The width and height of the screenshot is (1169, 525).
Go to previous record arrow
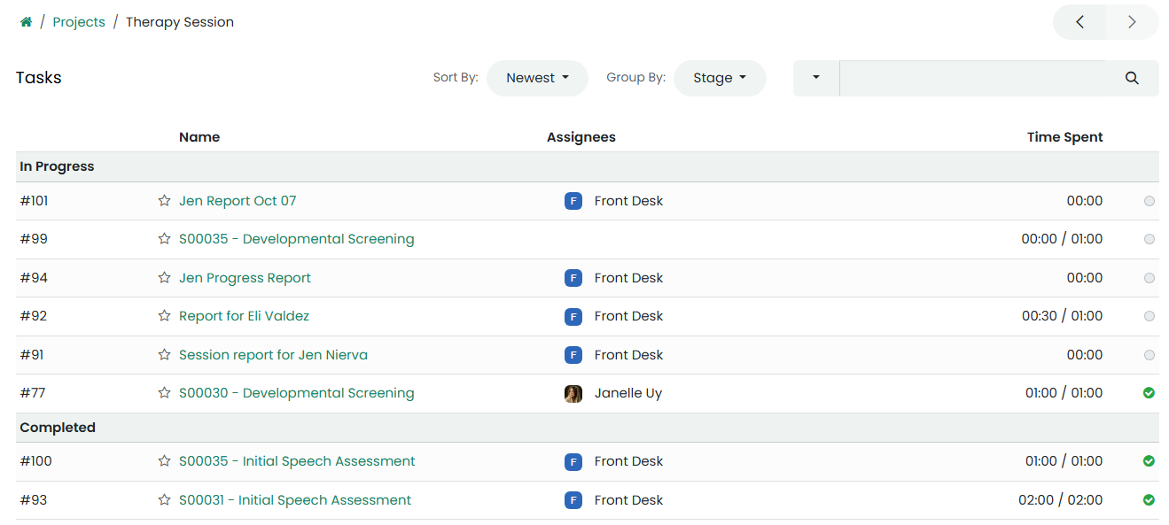(x=1079, y=22)
